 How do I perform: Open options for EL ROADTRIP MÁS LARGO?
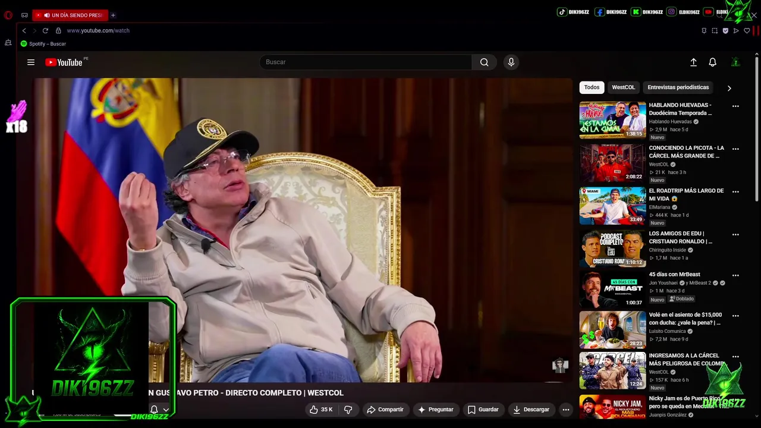point(735,192)
